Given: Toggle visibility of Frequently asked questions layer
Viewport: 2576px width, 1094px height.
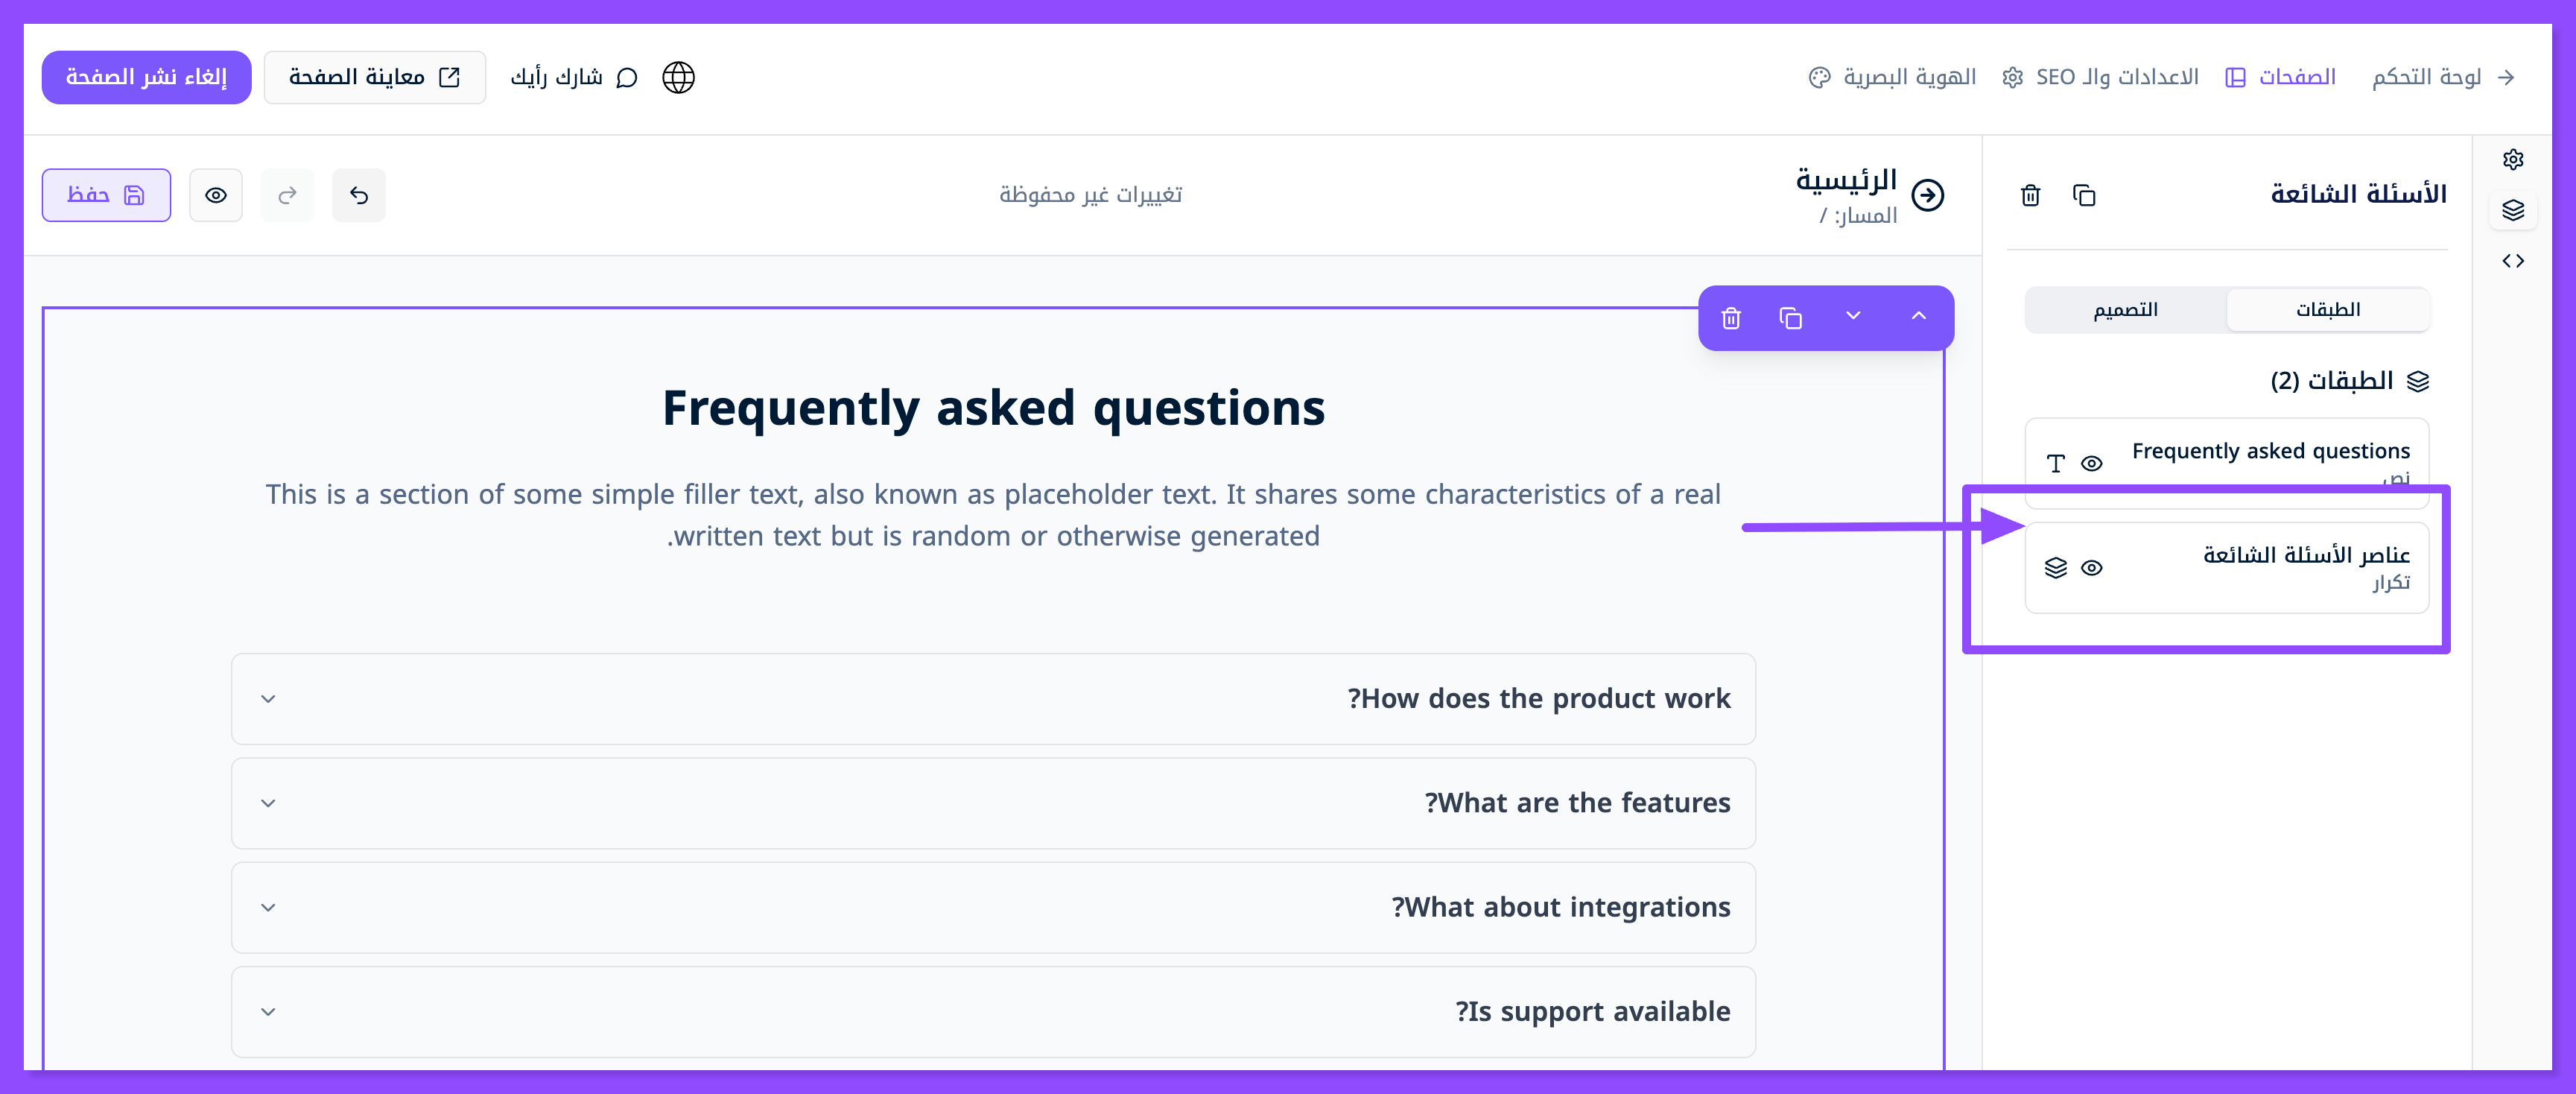Looking at the screenshot, I should [x=2091, y=463].
